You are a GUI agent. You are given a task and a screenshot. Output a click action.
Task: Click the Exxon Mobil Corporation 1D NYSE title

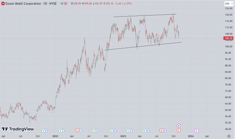click(x=31, y=3)
